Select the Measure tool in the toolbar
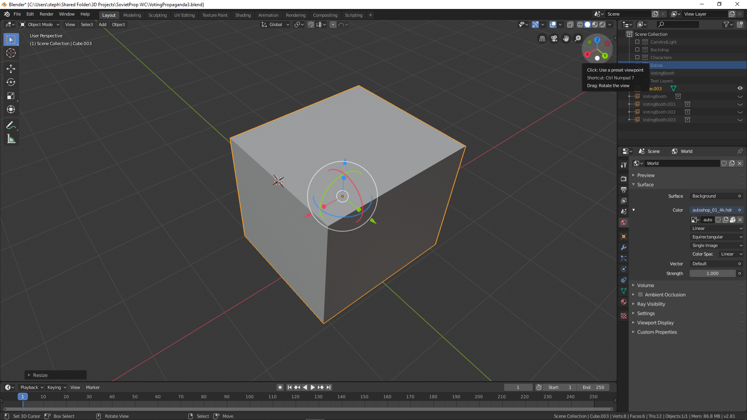This screenshot has height=420, width=747. 11,138
